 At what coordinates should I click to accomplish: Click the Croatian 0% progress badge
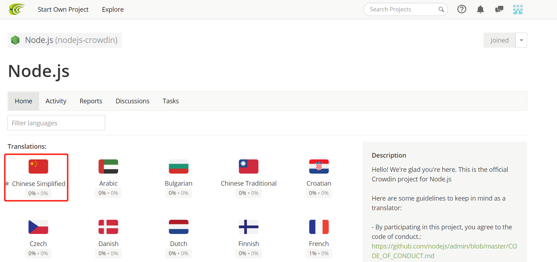[319, 193]
